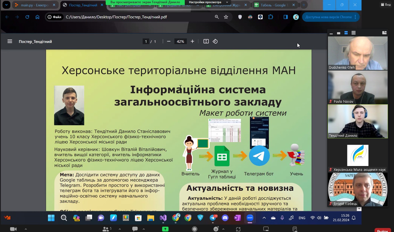The image size is (394, 232).
Task: Click the PDF page number field
Action: pyautogui.click(x=146, y=42)
